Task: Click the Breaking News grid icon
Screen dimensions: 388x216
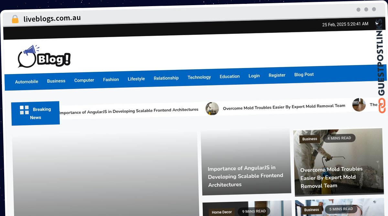Action: (24, 110)
